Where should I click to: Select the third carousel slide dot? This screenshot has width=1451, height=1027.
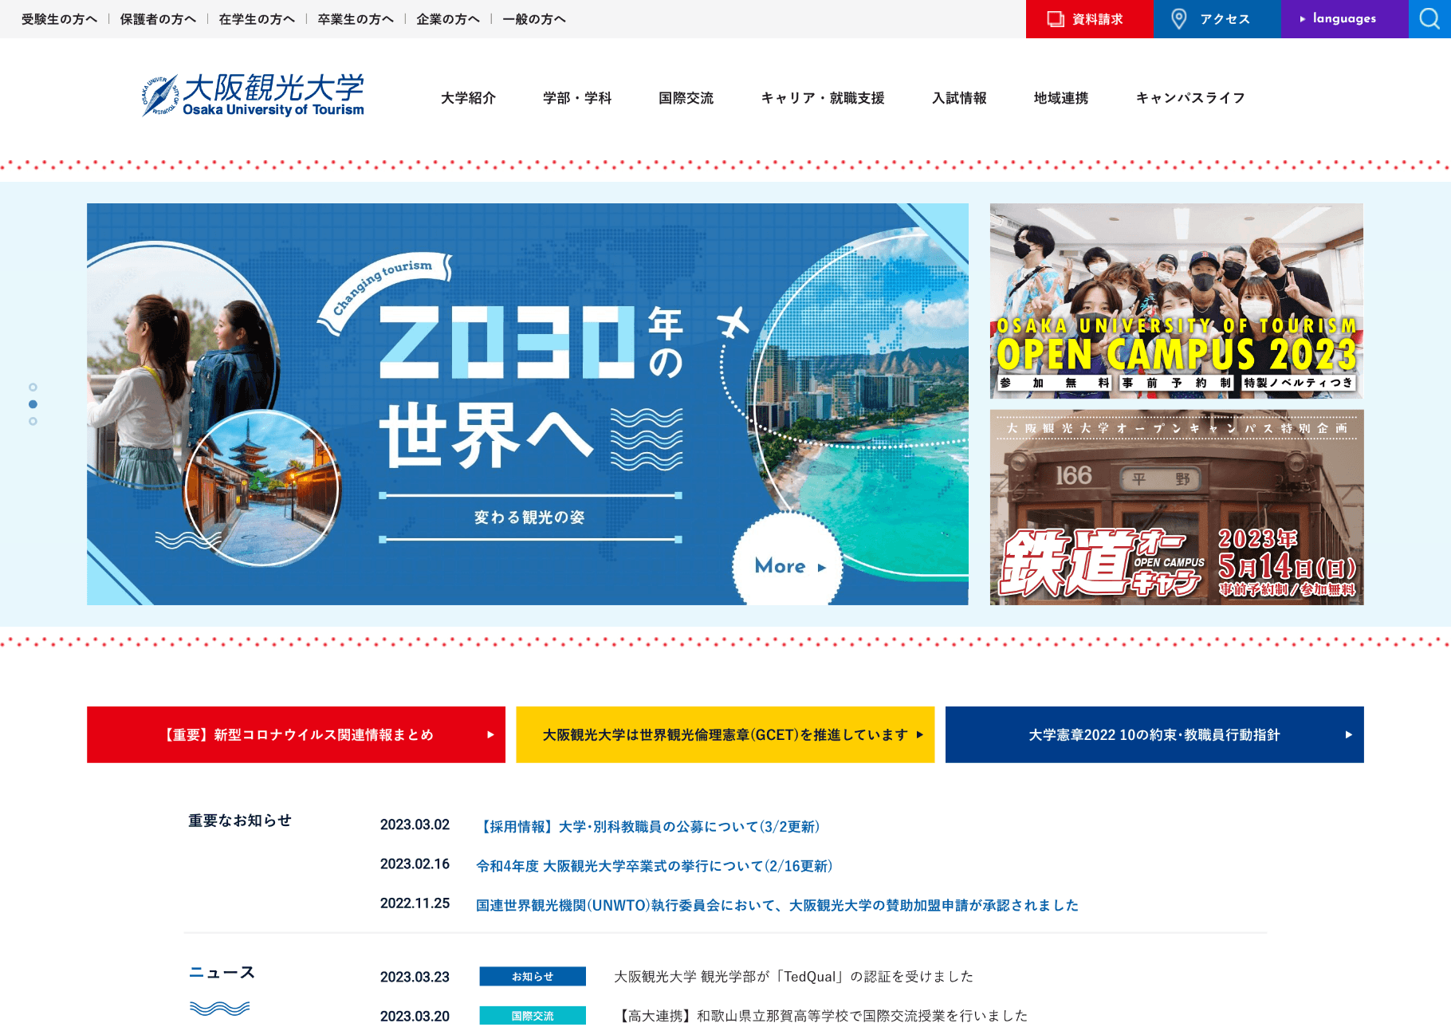(x=33, y=421)
